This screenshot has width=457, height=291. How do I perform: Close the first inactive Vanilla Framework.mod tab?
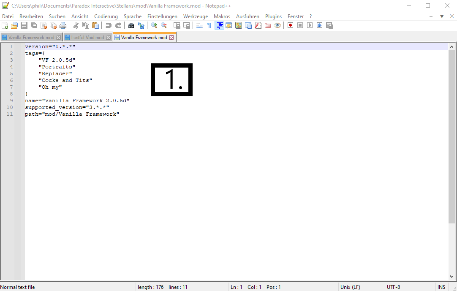58,37
